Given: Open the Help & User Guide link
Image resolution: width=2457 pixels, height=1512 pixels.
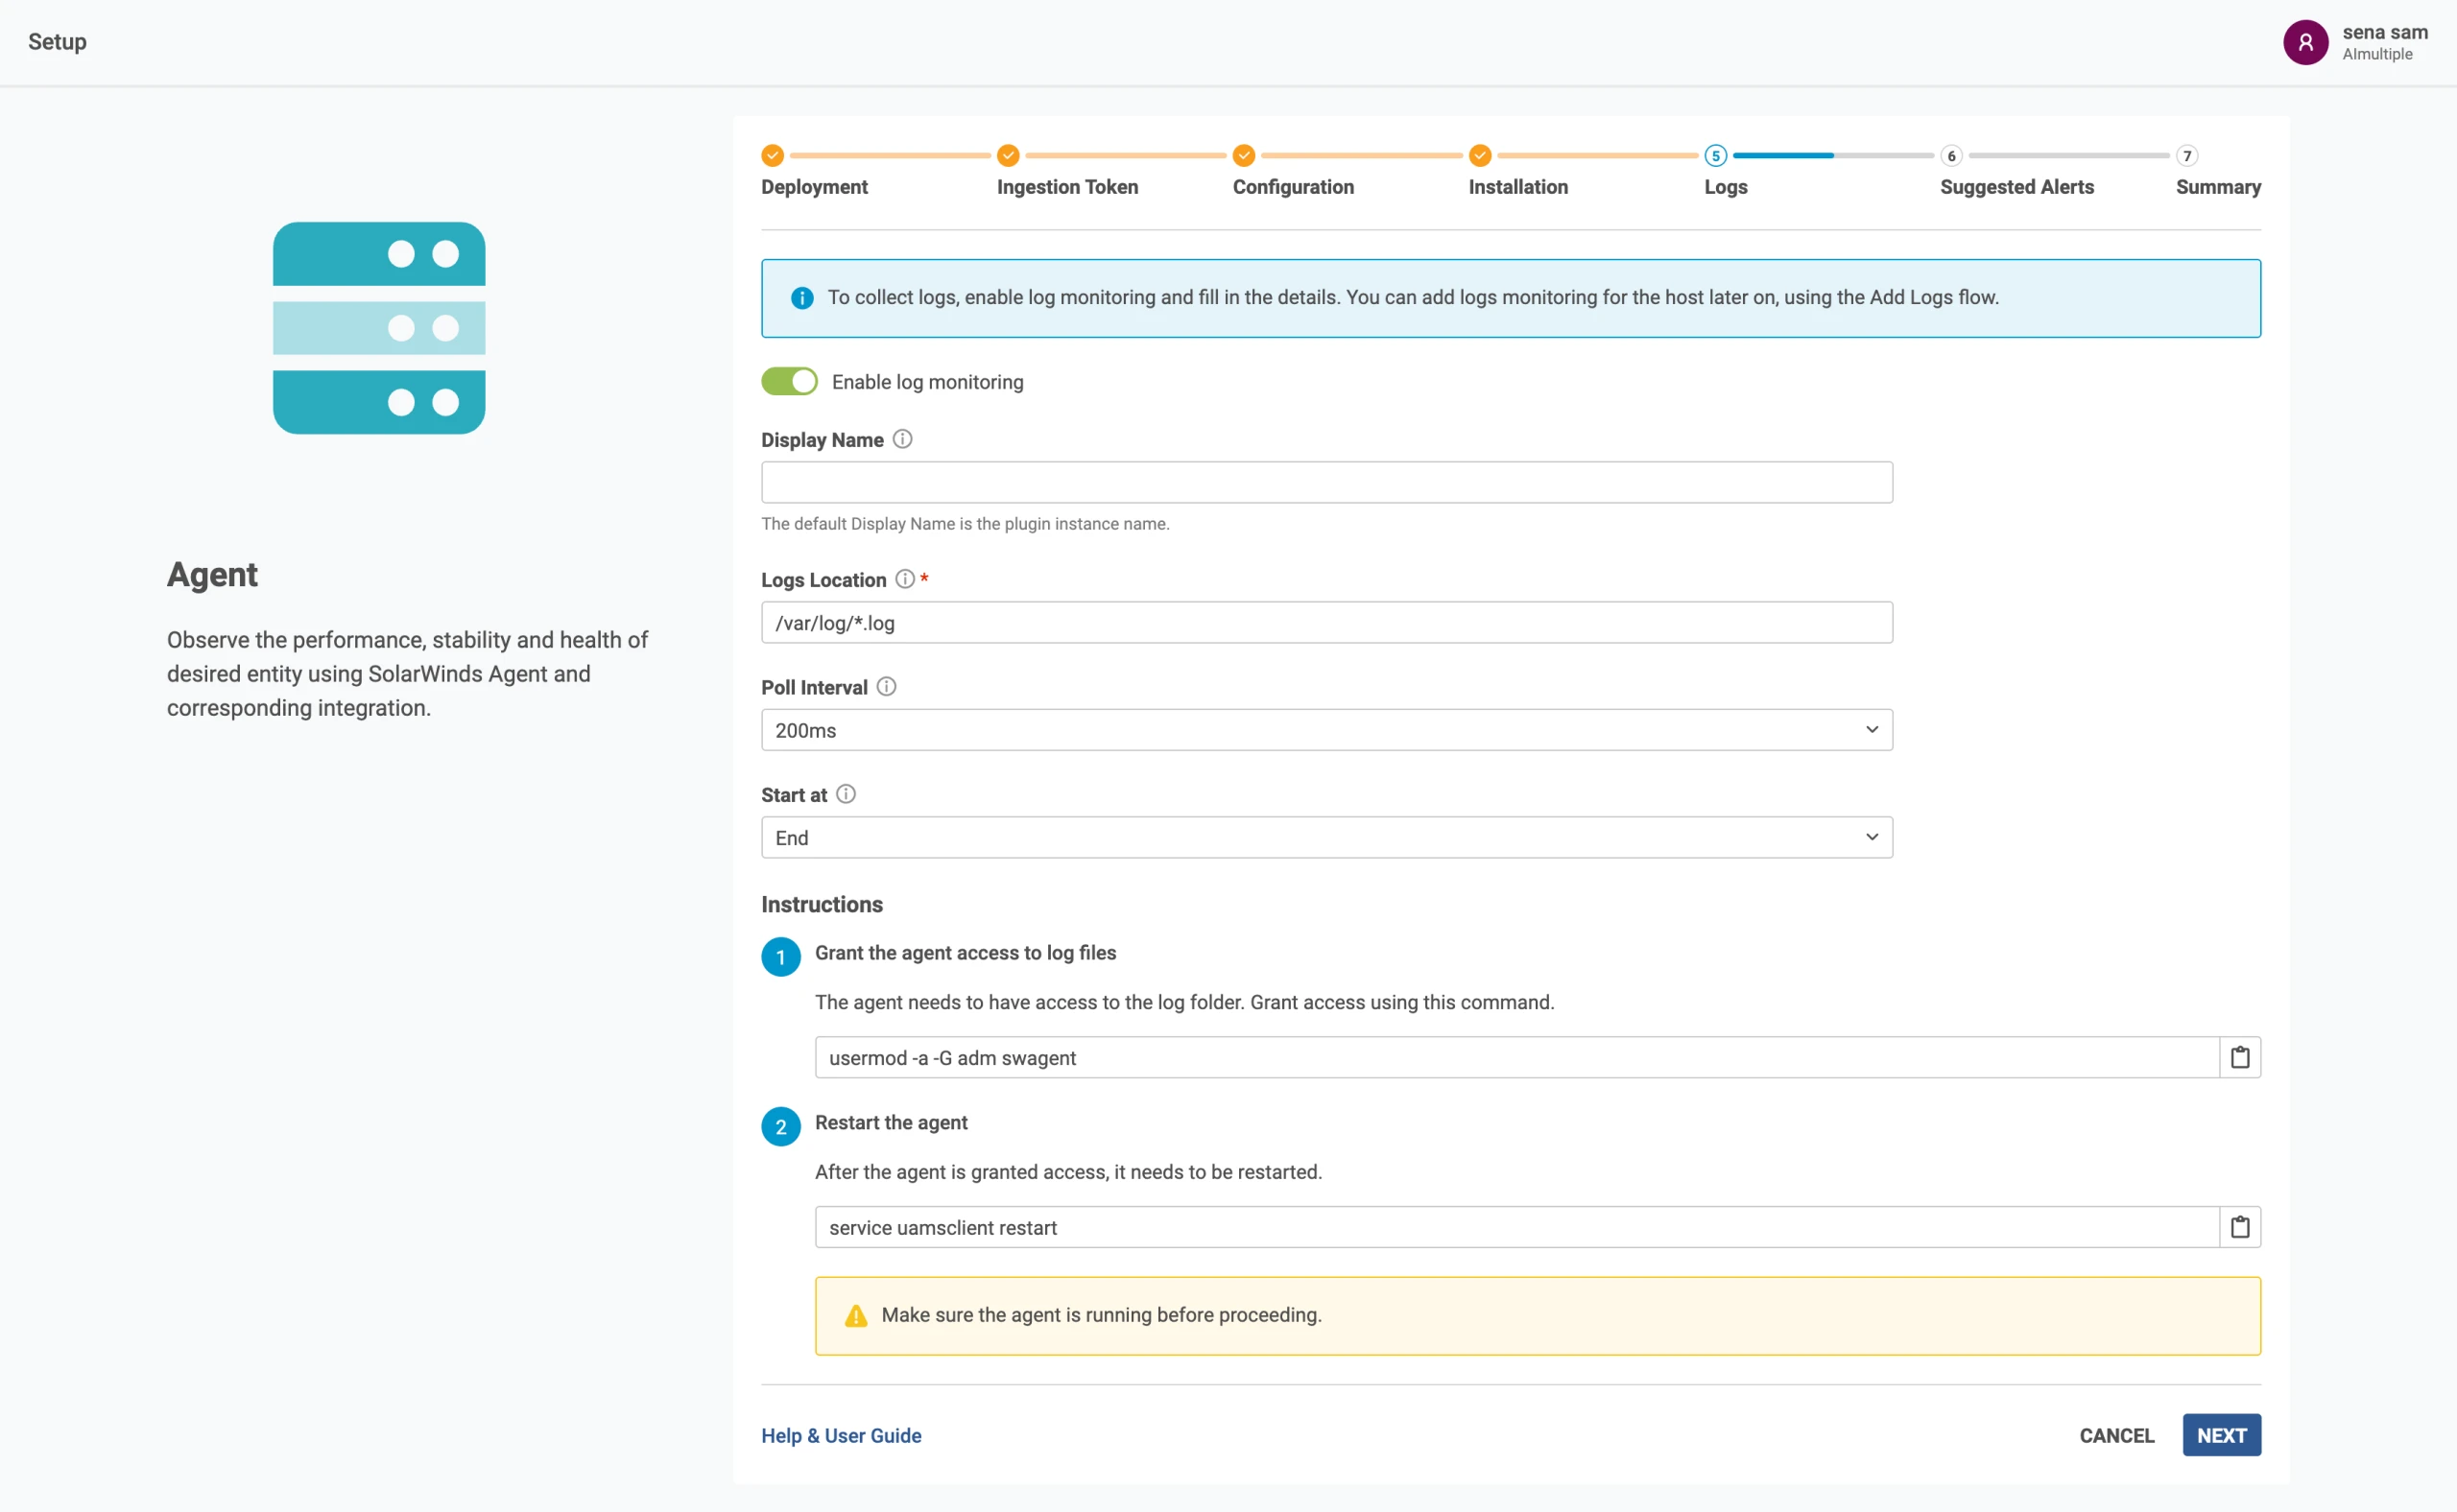Looking at the screenshot, I should [x=842, y=1435].
